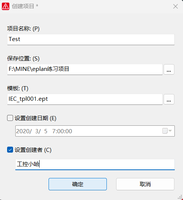Close the 创建项目 dialog with the X
183x200 pixels.
(x=176, y=6)
